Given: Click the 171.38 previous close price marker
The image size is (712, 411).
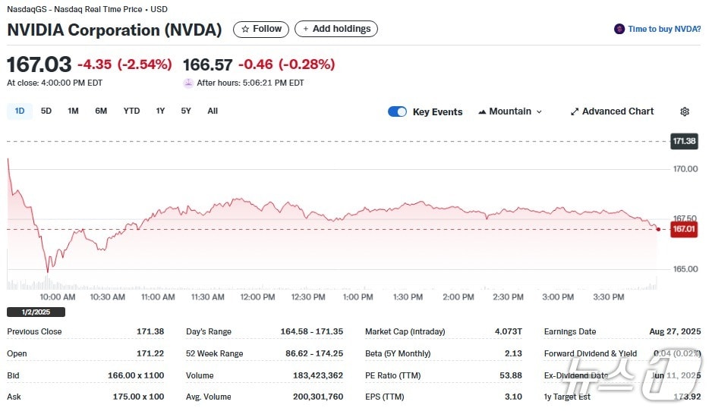Looking at the screenshot, I should coord(684,141).
